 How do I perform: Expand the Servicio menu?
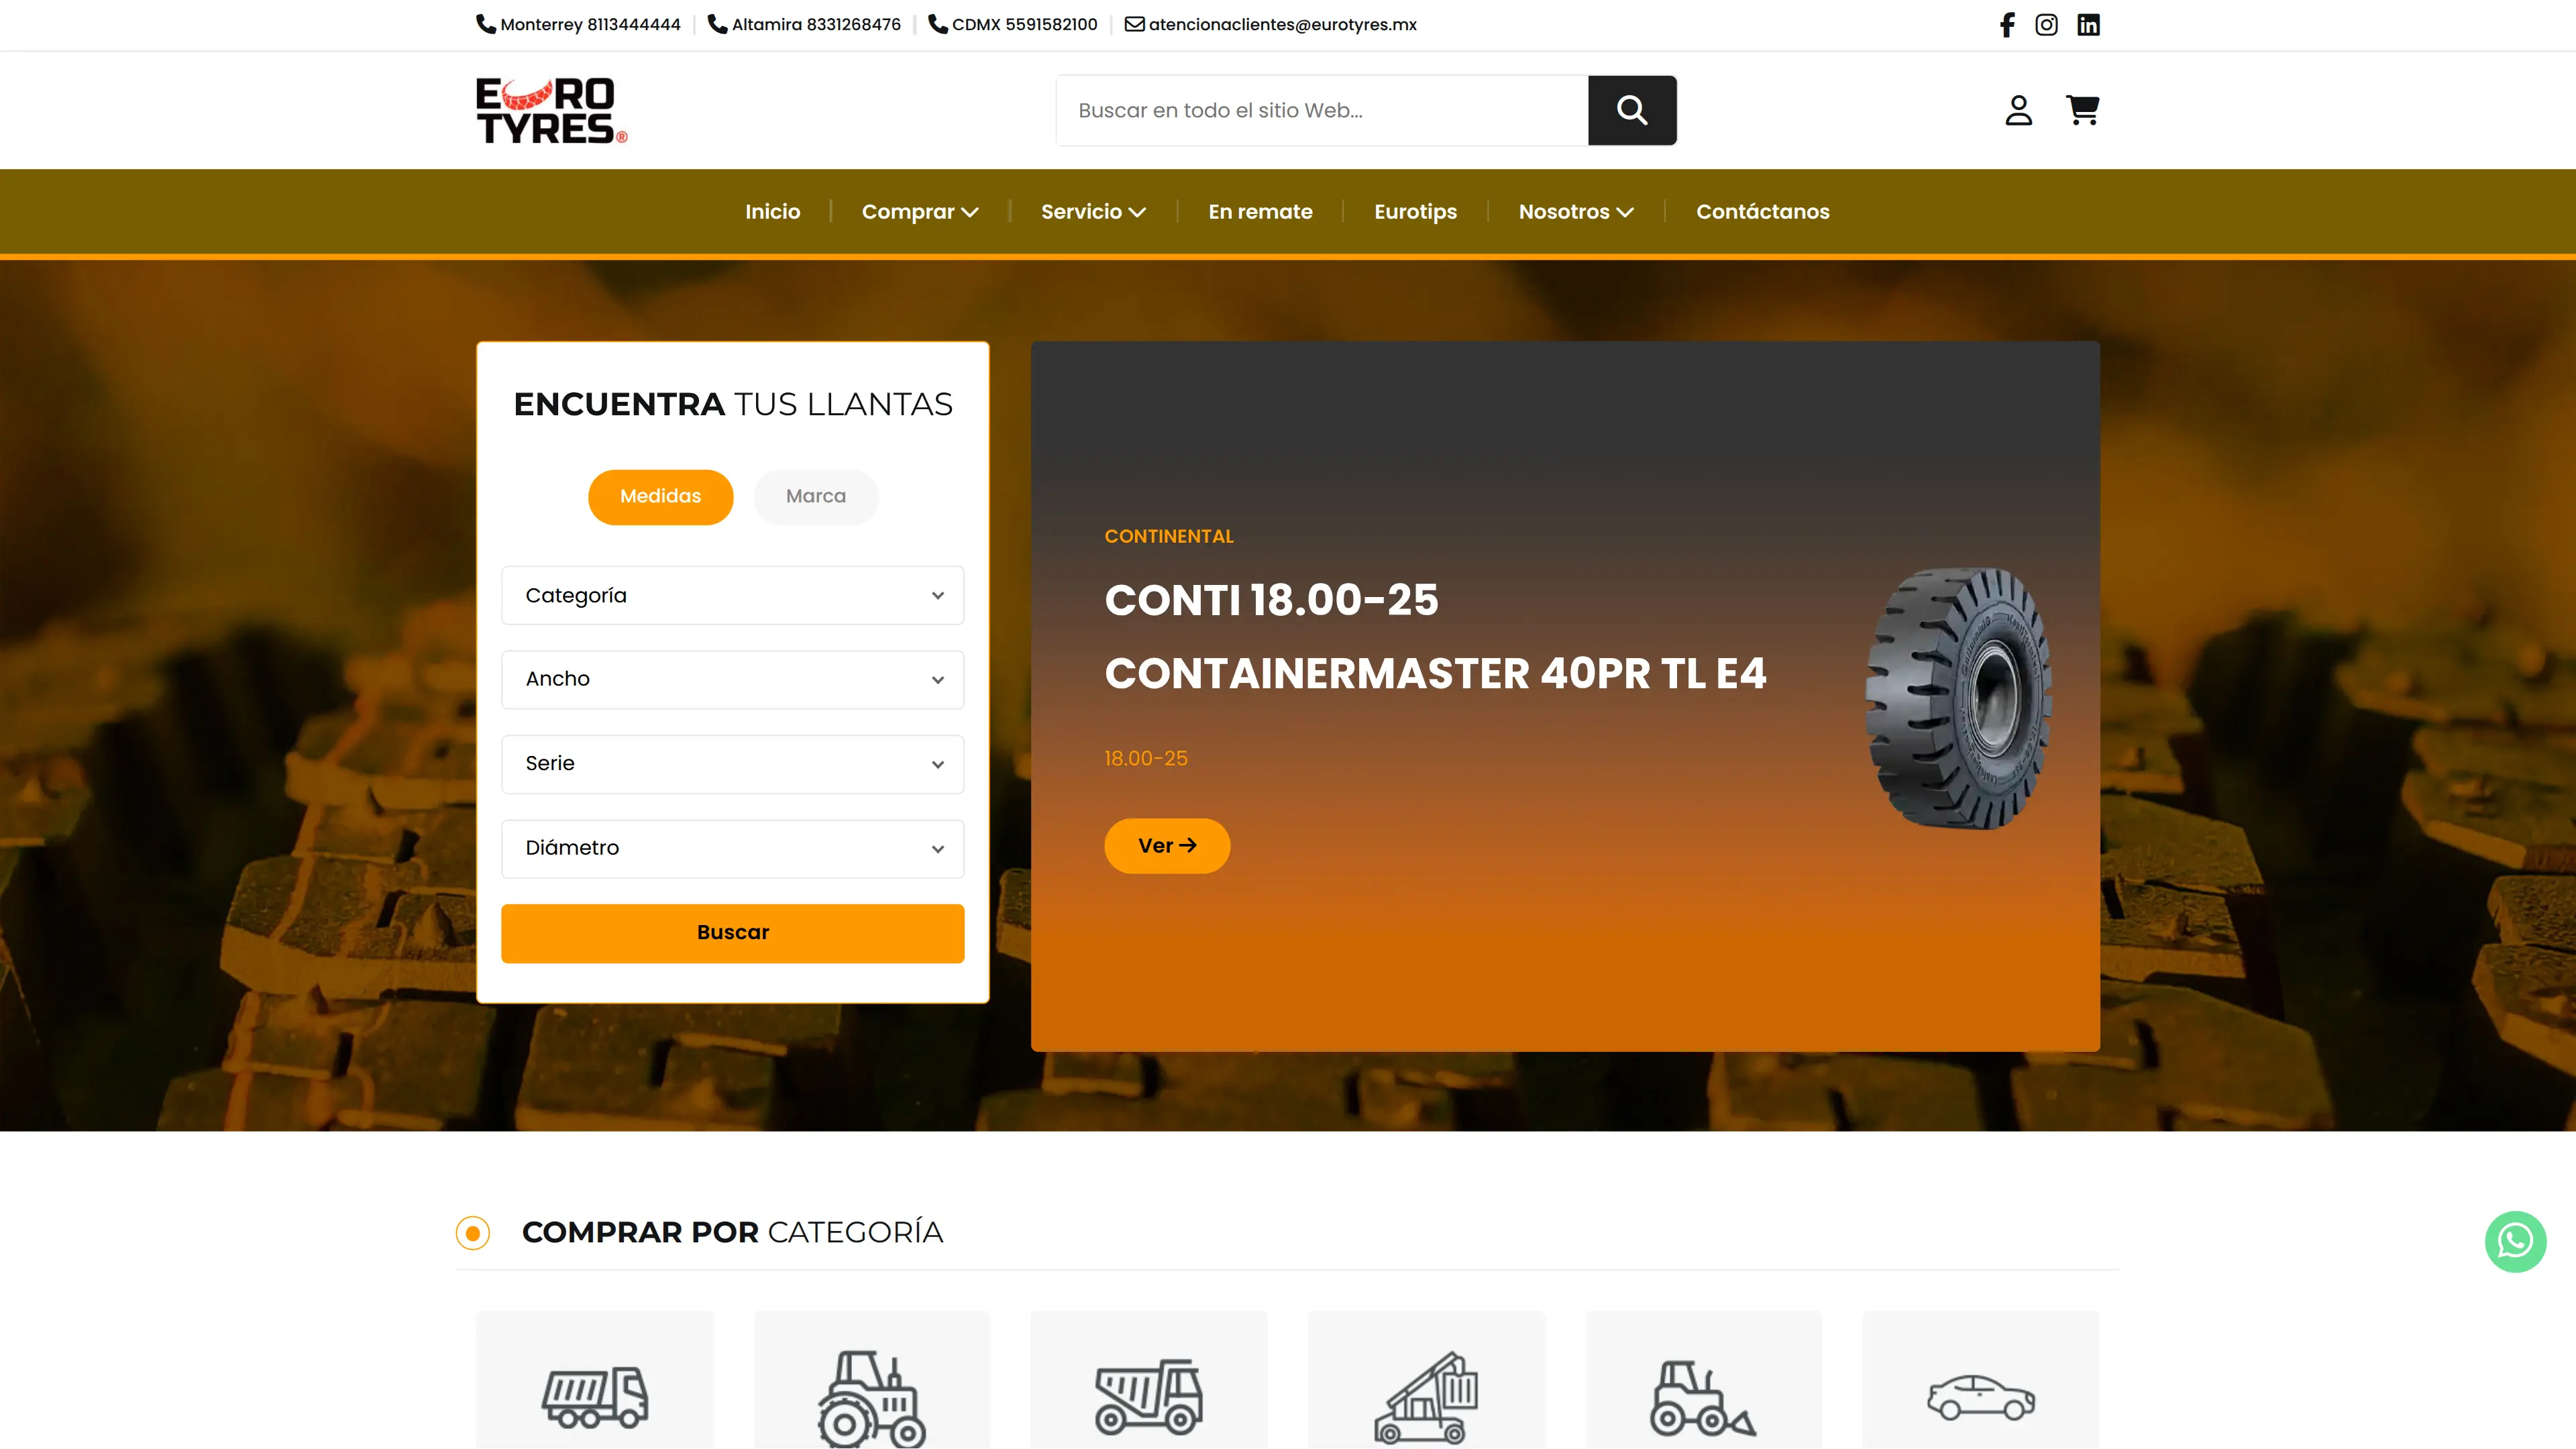coord(1093,212)
